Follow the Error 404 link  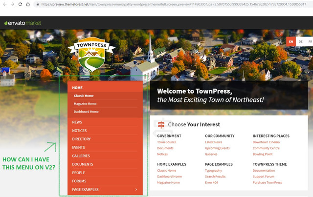click(x=211, y=182)
